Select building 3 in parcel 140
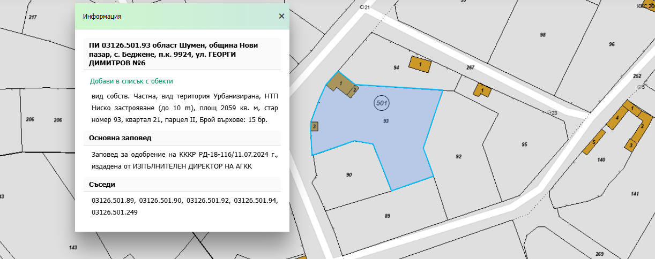 point(632,144)
